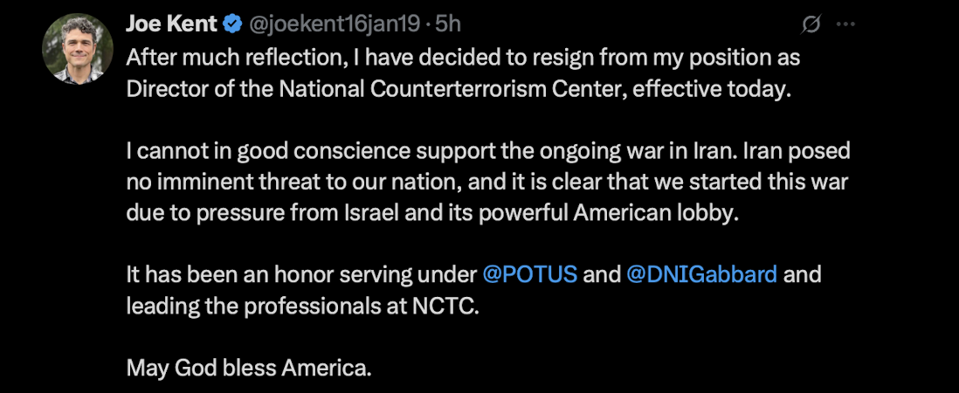Open the @POTUS mention link
The image size is (959, 393).
(x=529, y=274)
